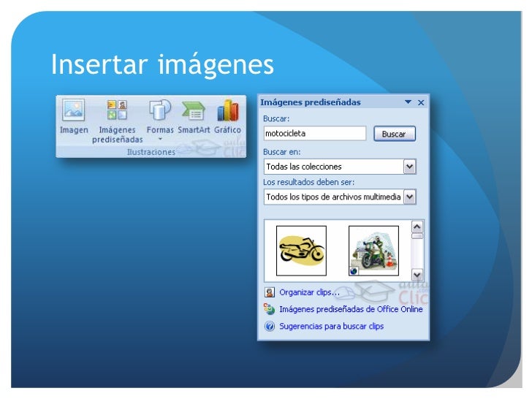This screenshot has height=399, width=532.
Task: Close the Imágenes prediseñadas pane
Action: point(421,102)
